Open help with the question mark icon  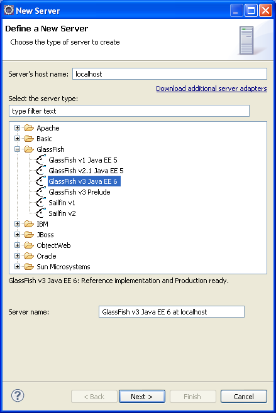18,395
